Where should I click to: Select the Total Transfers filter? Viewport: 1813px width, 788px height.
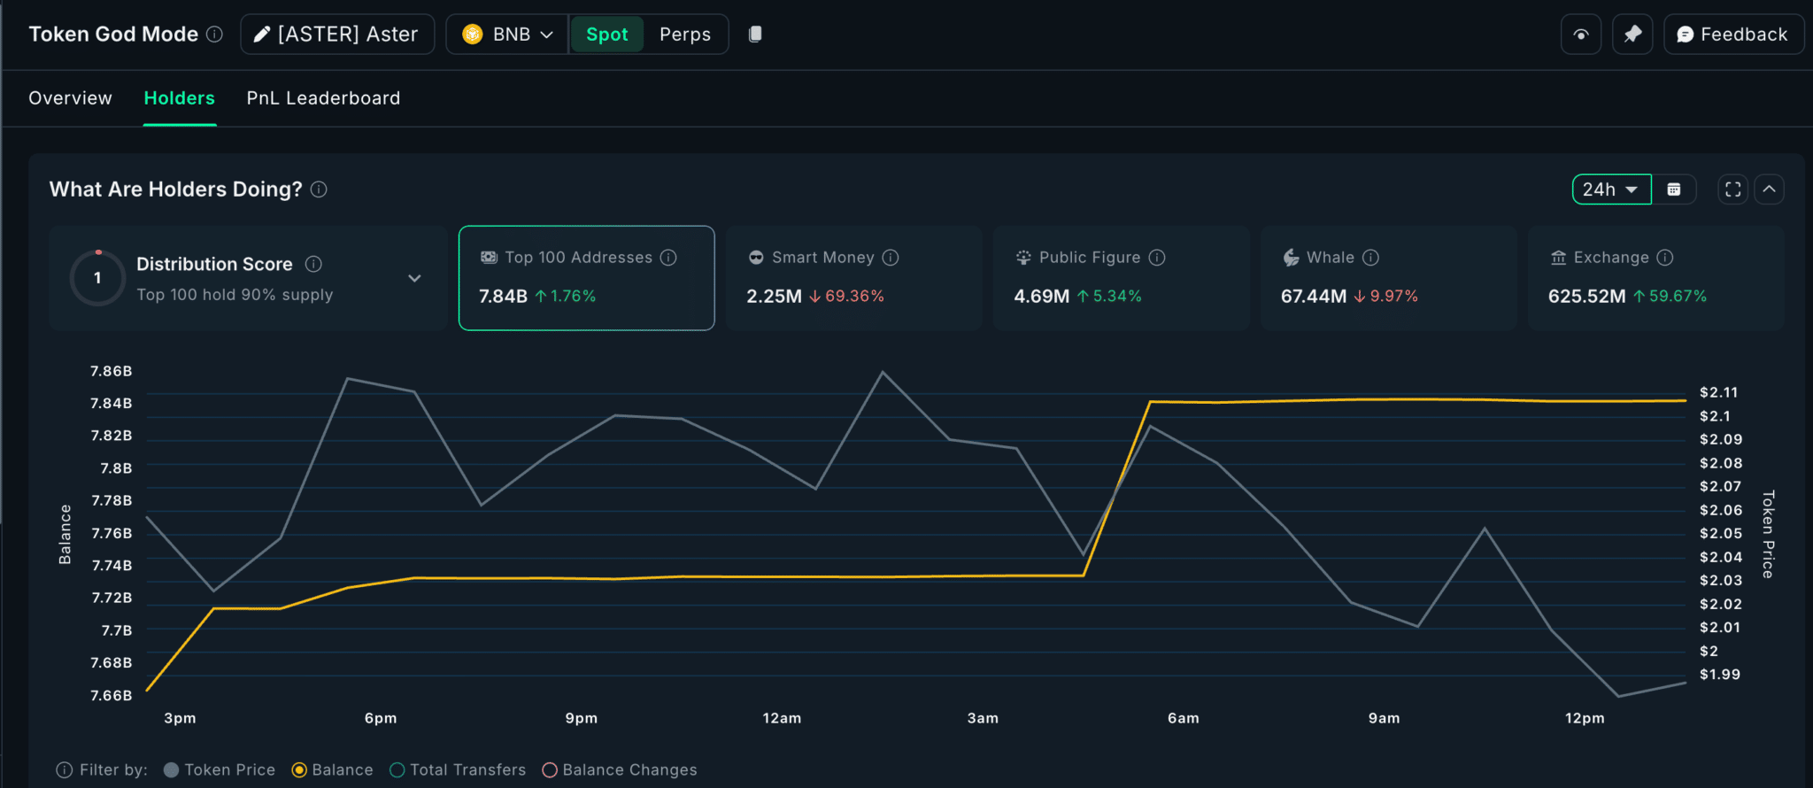pyautogui.click(x=458, y=770)
